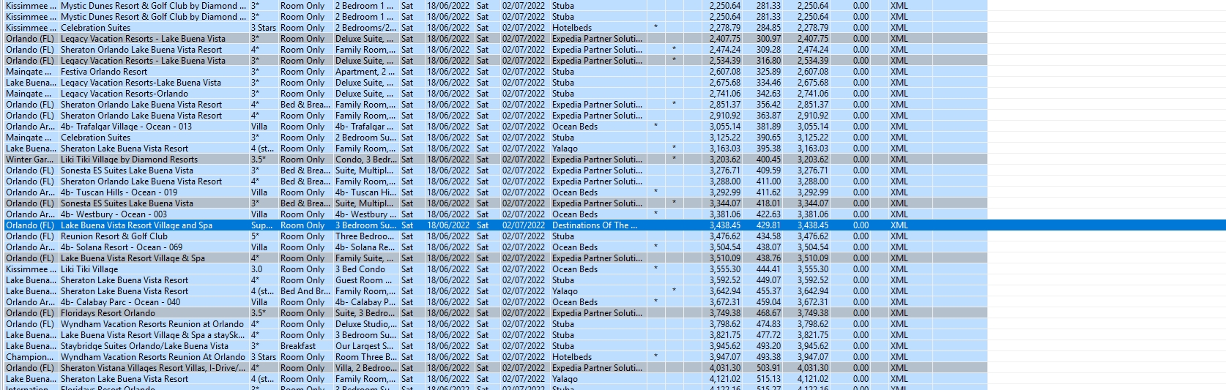The width and height of the screenshot is (1226, 390).
Task: Click the 284.85 price cell
Action: click(768, 28)
